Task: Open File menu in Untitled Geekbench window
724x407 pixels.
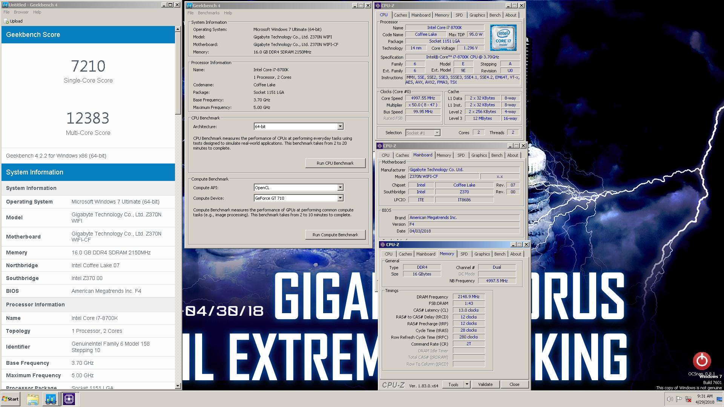Action: (6, 12)
